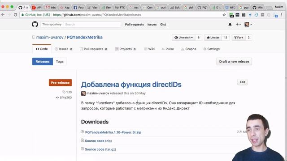Screen dimensions: 287x161
Task: Bookmark page with the star icon
Action: [x=224, y=15]
